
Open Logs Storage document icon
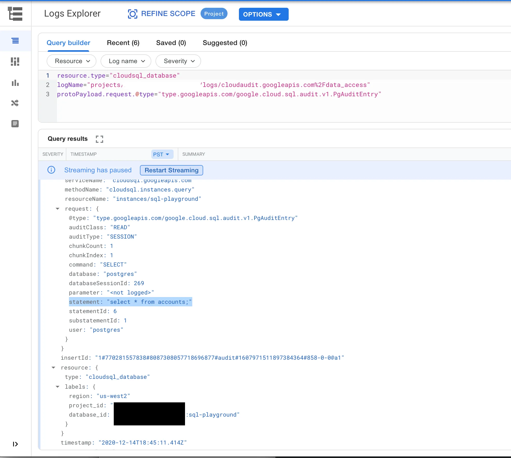point(15,124)
